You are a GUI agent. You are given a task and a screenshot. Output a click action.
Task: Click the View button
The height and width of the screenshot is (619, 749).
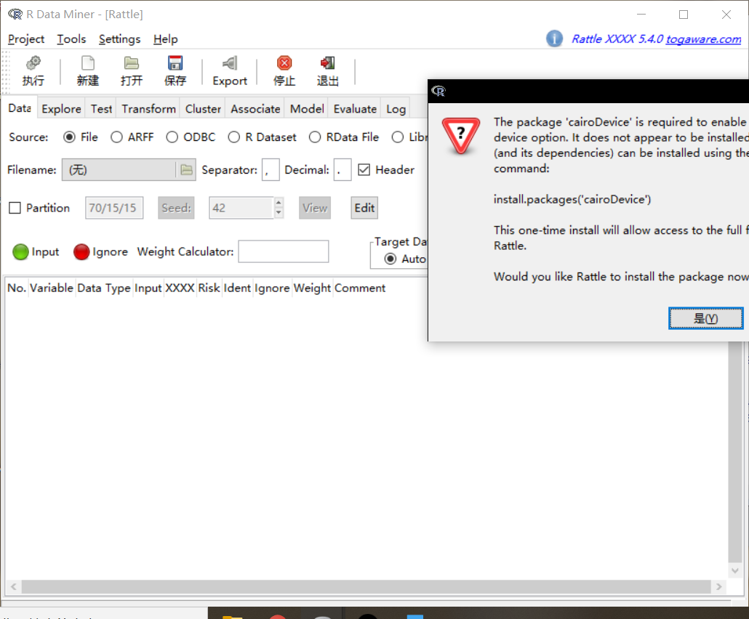(315, 208)
